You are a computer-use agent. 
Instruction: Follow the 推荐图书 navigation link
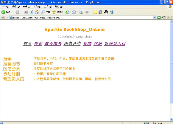[53, 44]
